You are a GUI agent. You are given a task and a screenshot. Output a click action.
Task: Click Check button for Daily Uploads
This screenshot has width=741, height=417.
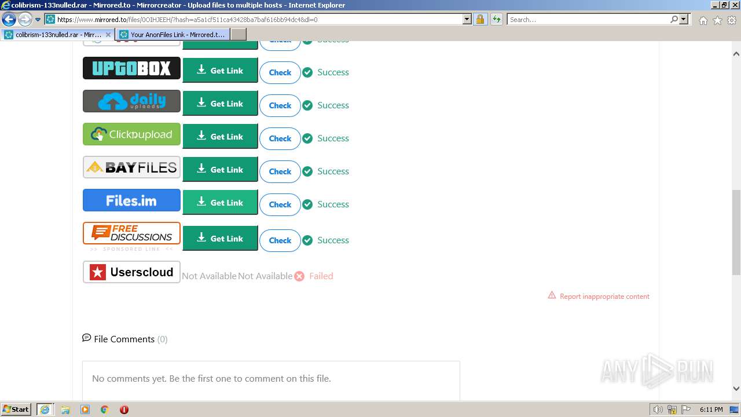pos(280,105)
